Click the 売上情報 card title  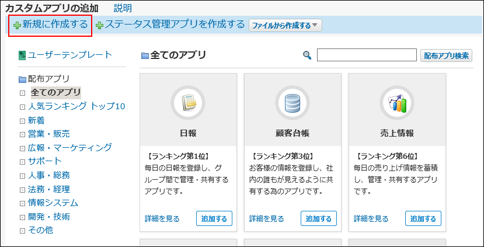396,133
